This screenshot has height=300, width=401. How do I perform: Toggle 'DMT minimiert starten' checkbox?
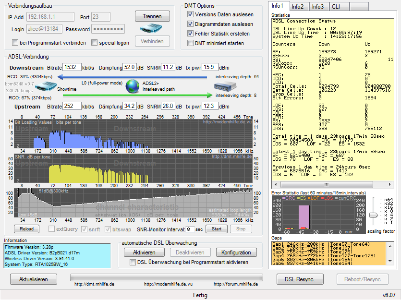click(190, 43)
